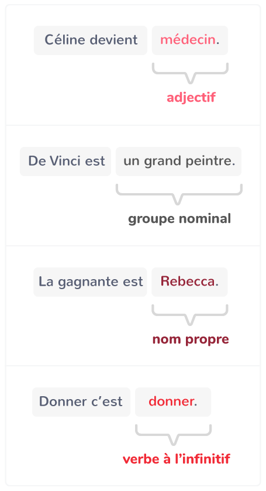Select the 'La gagnante est' box
Screen dimensions: 266x491
point(90,282)
